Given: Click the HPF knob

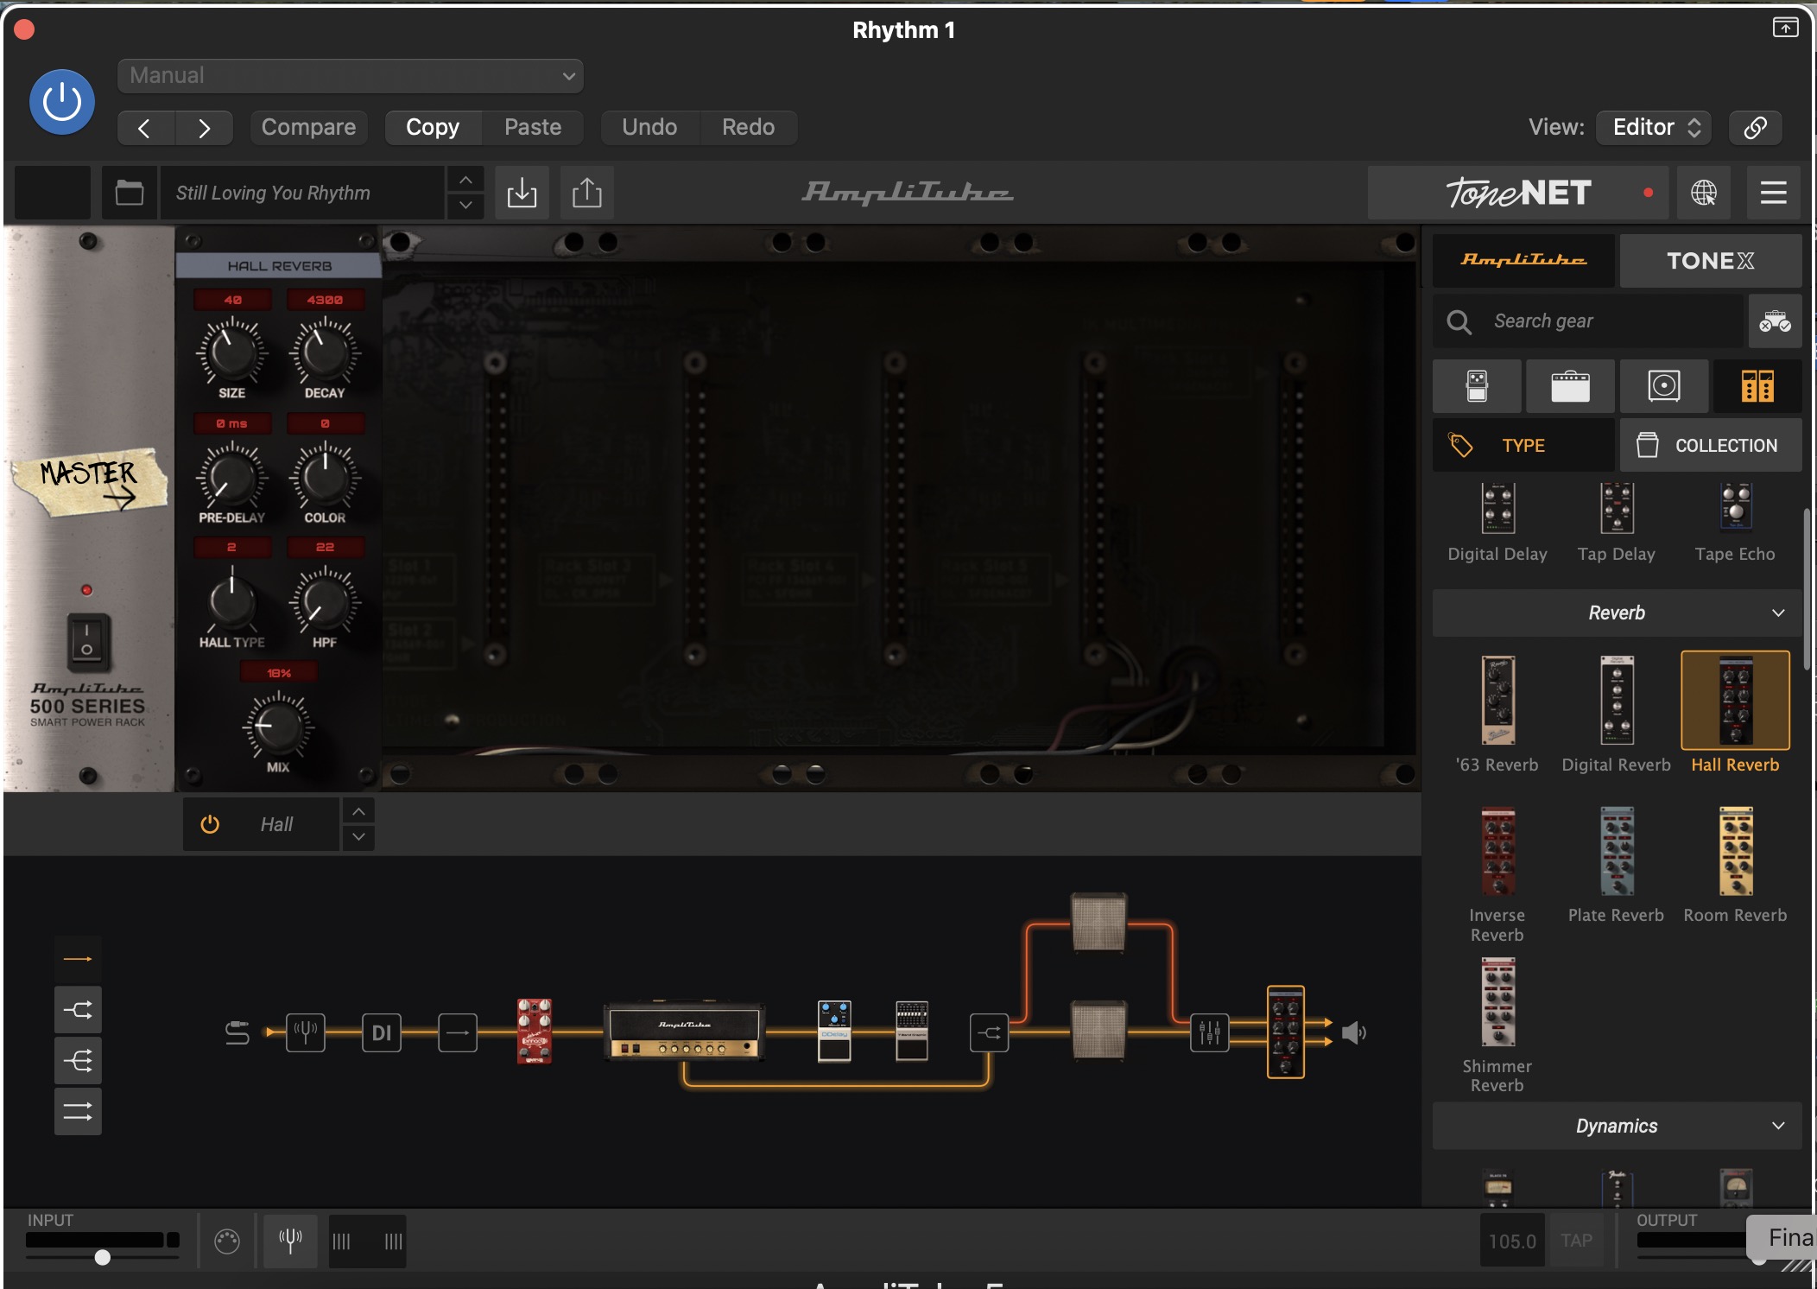Looking at the screenshot, I should 325,602.
